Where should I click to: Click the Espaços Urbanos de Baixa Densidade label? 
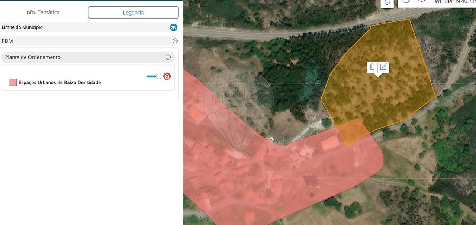(x=59, y=83)
